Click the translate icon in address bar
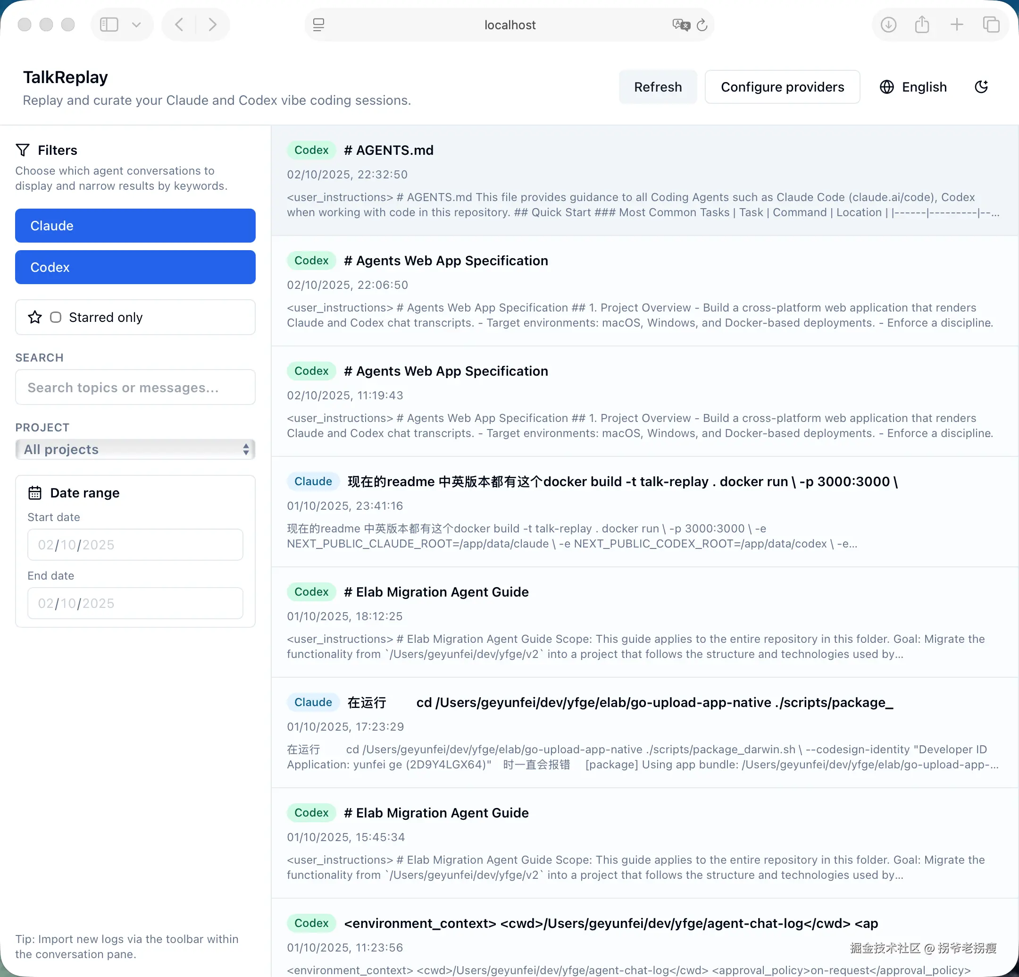 (681, 25)
